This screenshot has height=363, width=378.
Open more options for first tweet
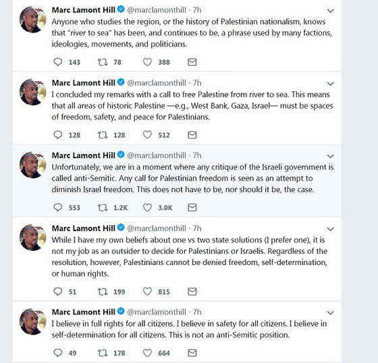[330, 11]
